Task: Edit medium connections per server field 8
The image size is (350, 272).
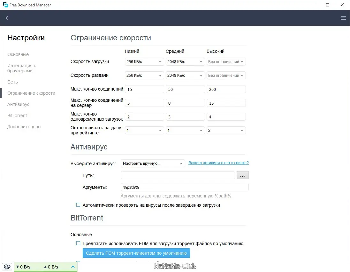Action: (185, 103)
